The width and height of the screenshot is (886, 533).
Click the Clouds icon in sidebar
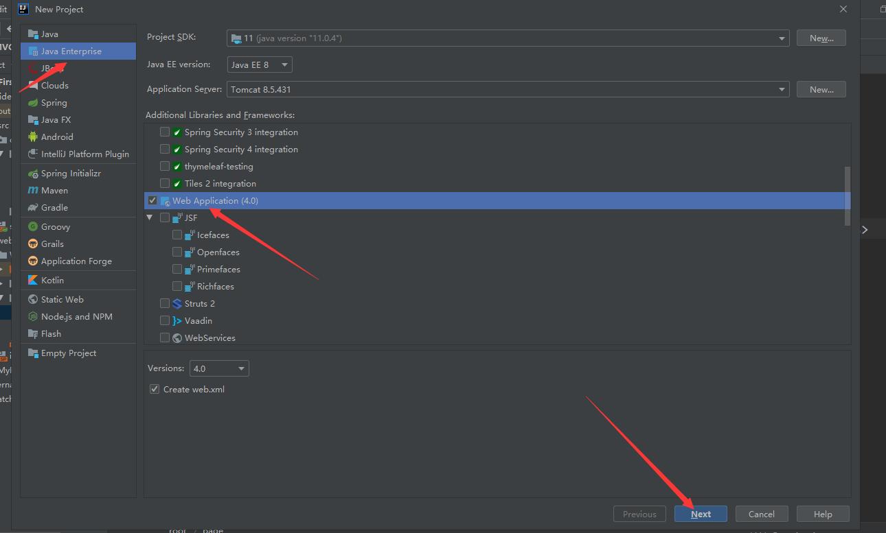pos(33,85)
